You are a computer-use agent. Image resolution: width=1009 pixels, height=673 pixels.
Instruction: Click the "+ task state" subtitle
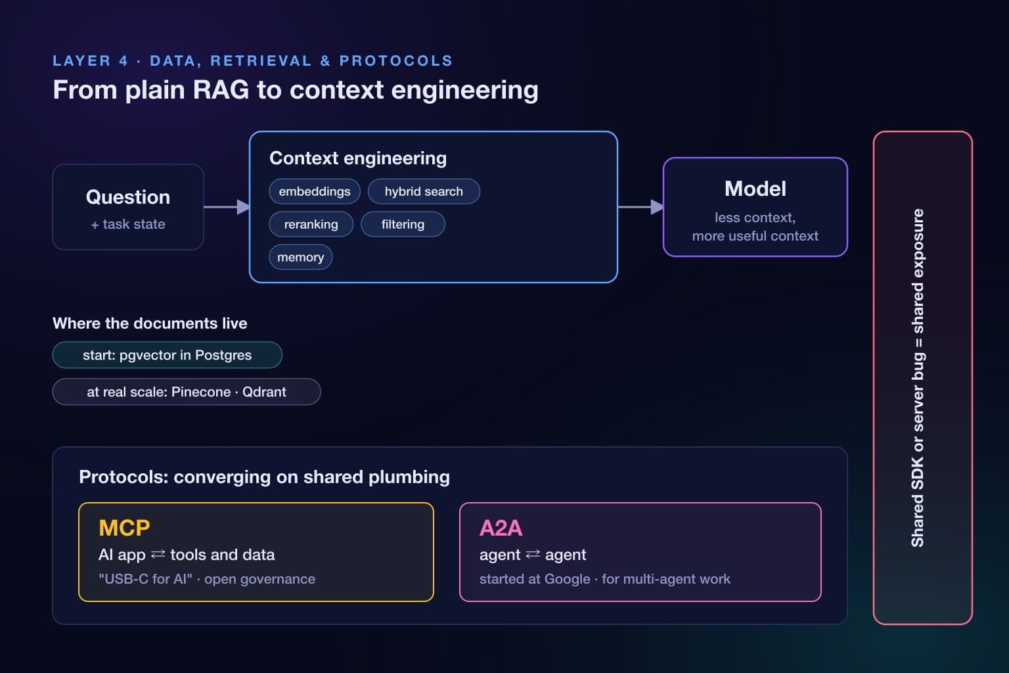point(128,224)
